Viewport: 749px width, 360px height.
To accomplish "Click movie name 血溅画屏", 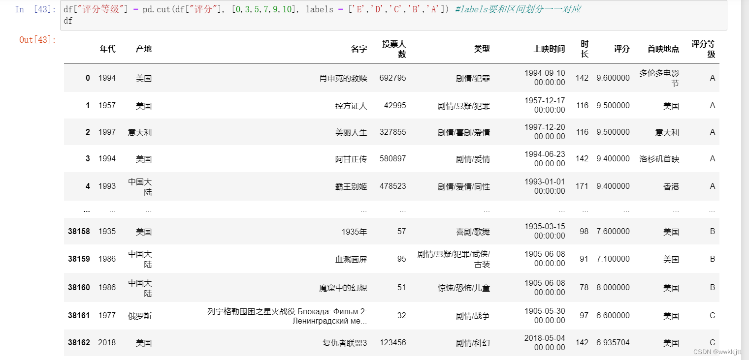I will [x=351, y=259].
